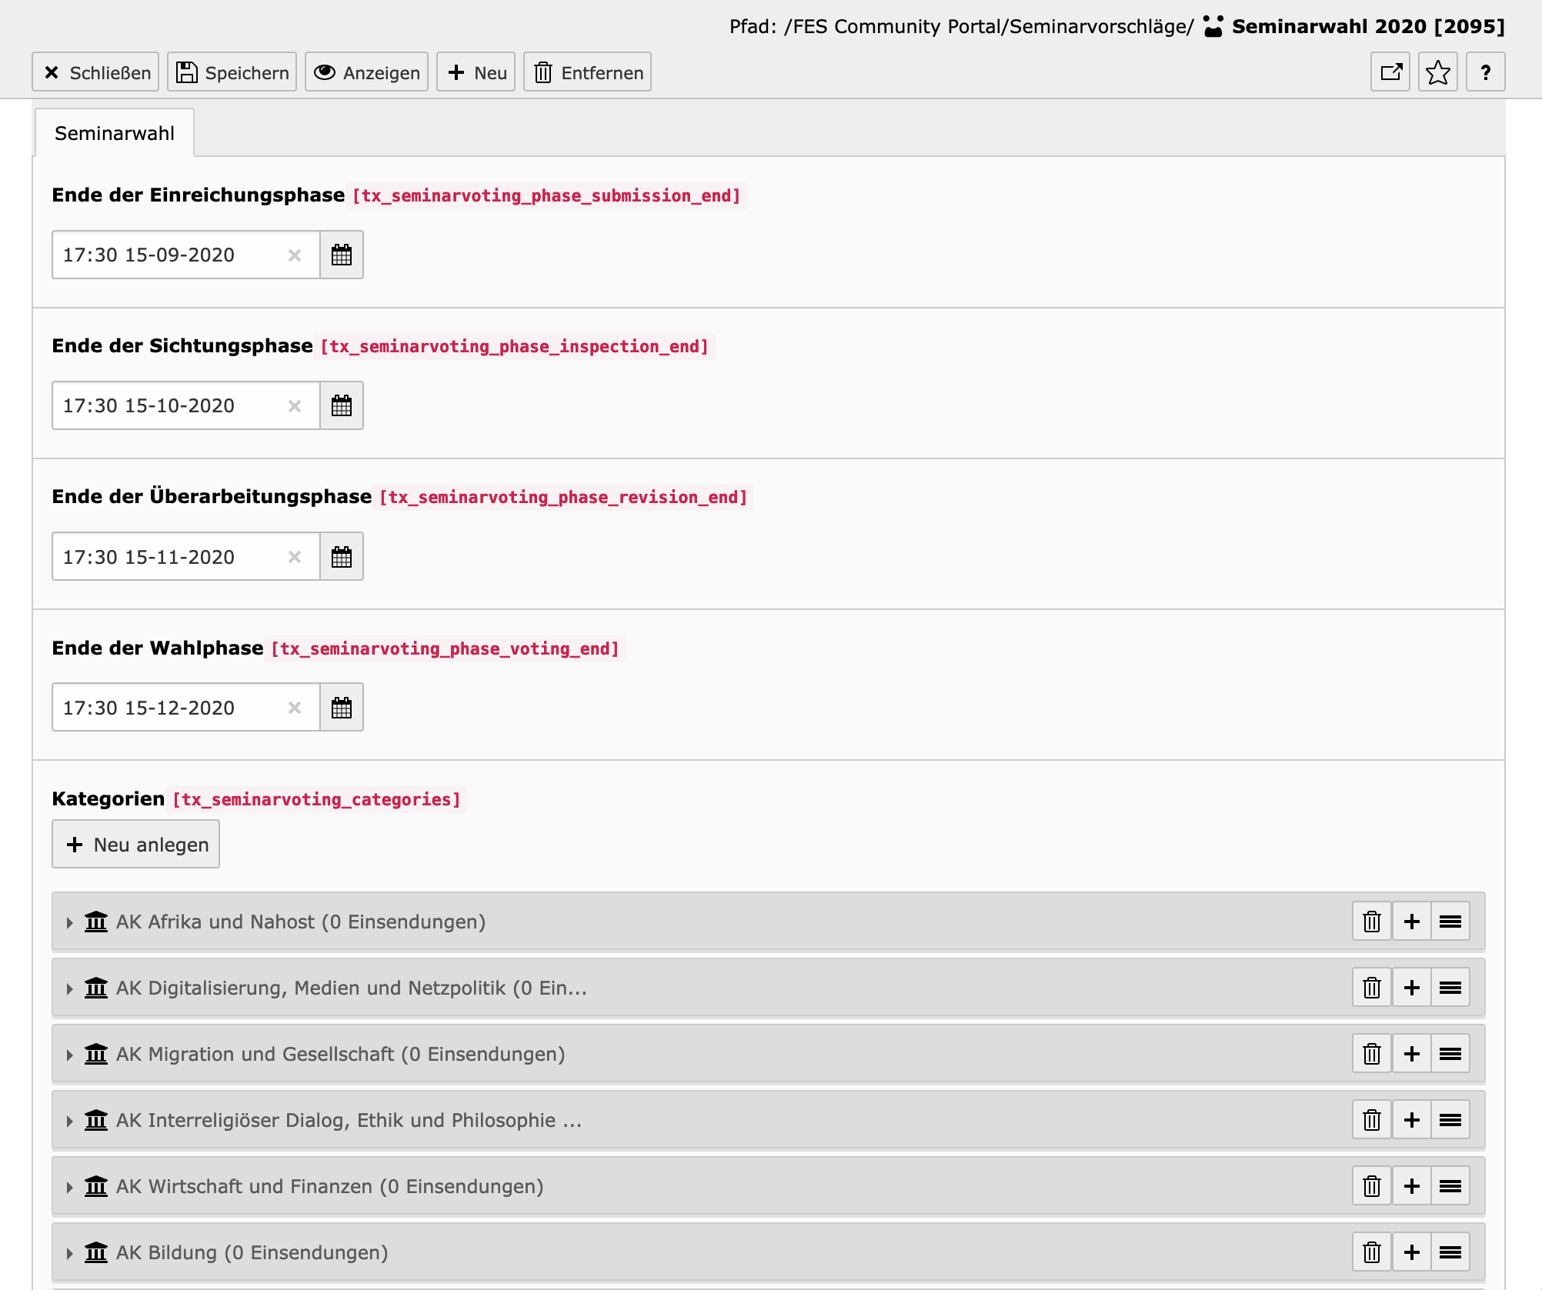
Task: Delete the AK Afrika und Nahost category
Action: tap(1370, 921)
